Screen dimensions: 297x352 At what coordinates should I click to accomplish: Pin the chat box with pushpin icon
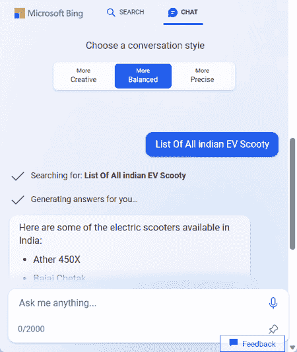(x=273, y=330)
